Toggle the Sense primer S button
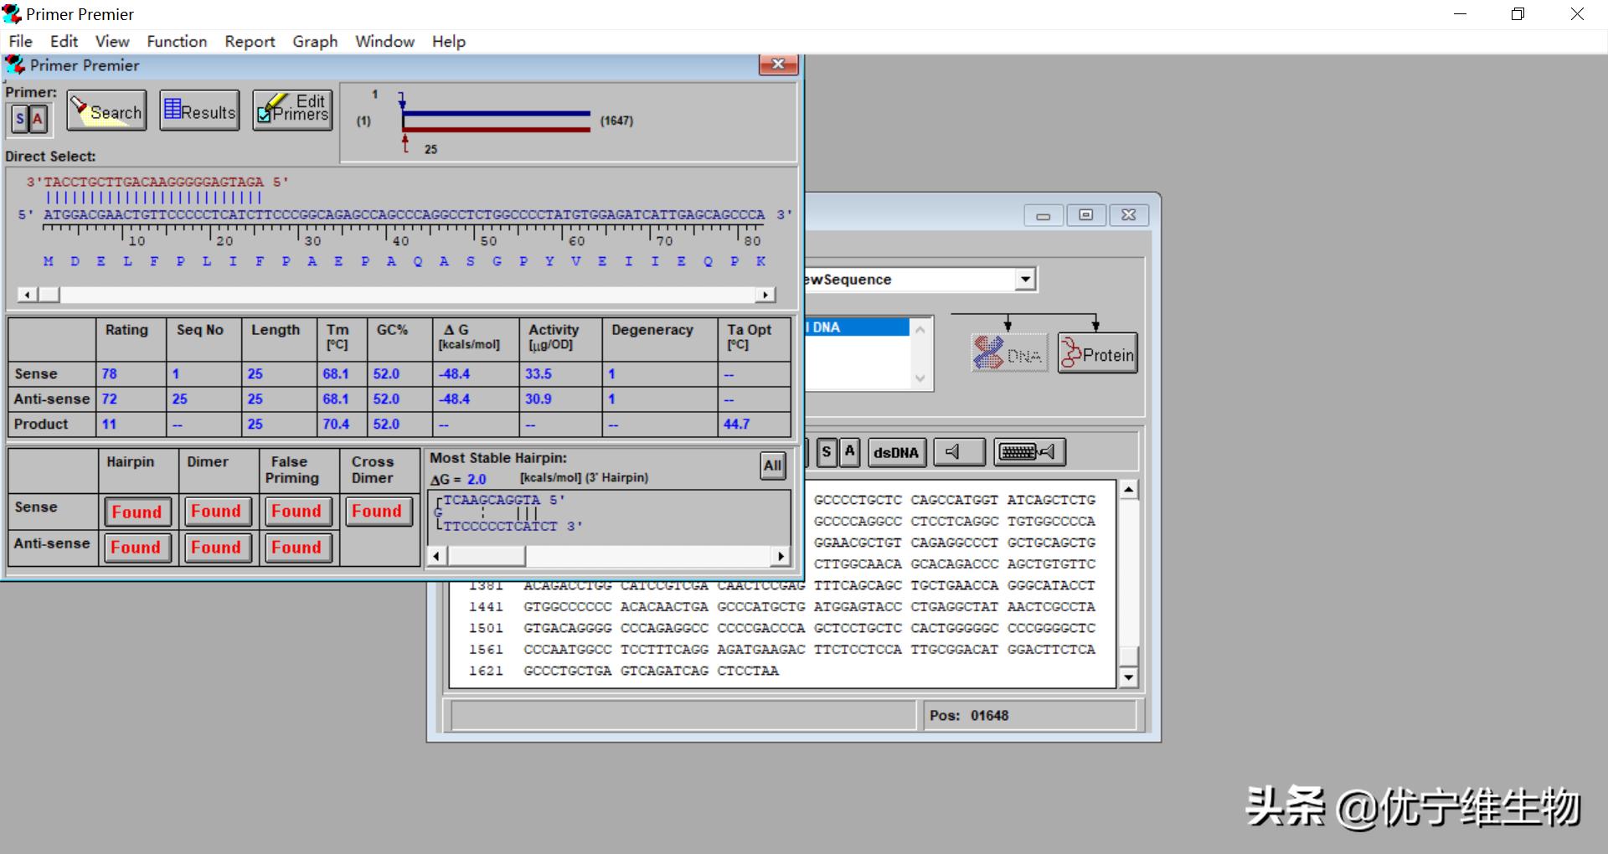This screenshot has width=1608, height=854. pyautogui.click(x=19, y=119)
